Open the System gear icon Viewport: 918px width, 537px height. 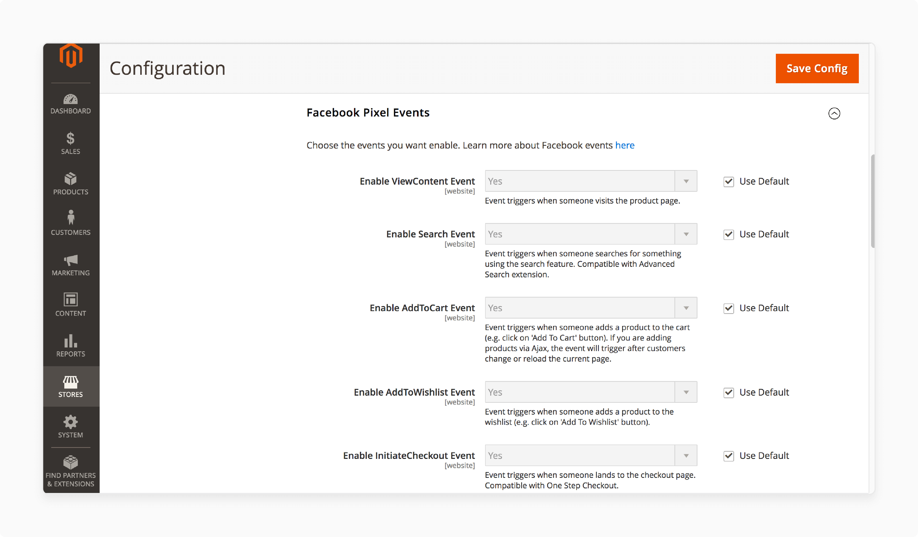(x=71, y=422)
